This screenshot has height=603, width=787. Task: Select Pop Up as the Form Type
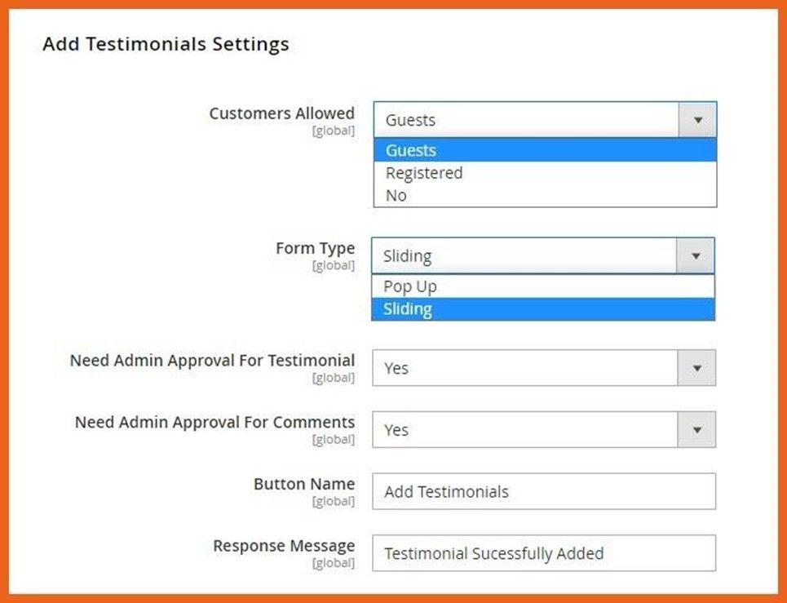pyautogui.click(x=409, y=286)
